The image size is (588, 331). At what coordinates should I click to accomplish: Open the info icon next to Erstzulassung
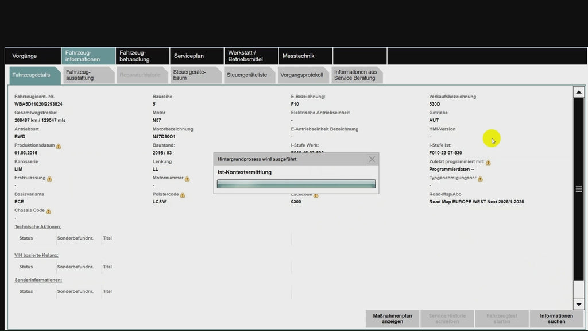pyautogui.click(x=49, y=179)
